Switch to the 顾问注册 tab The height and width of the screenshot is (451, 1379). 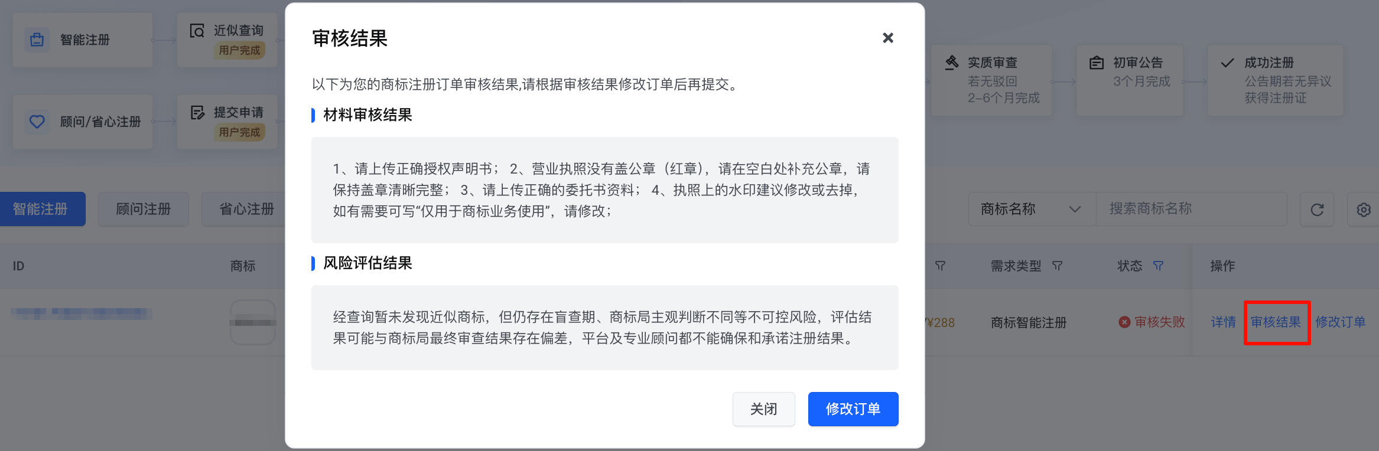coord(144,209)
